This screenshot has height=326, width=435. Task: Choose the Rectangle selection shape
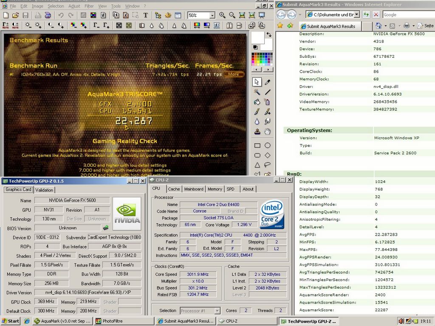pos(257,145)
